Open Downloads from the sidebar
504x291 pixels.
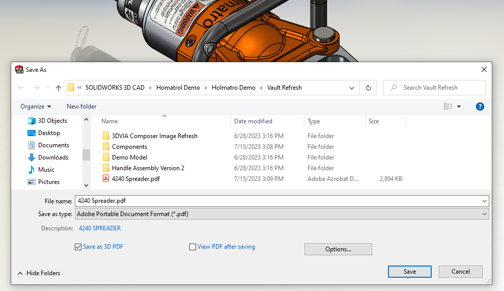(x=53, y=157)
